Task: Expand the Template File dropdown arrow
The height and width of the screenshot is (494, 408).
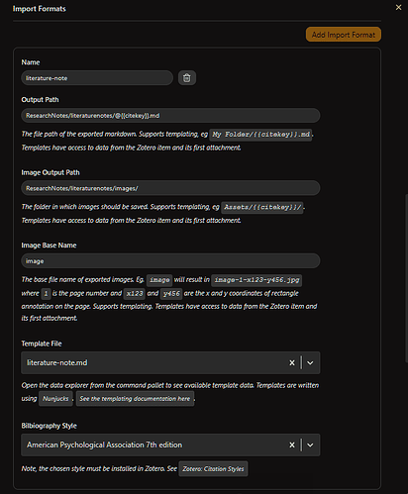Action: tap(310, 362)
